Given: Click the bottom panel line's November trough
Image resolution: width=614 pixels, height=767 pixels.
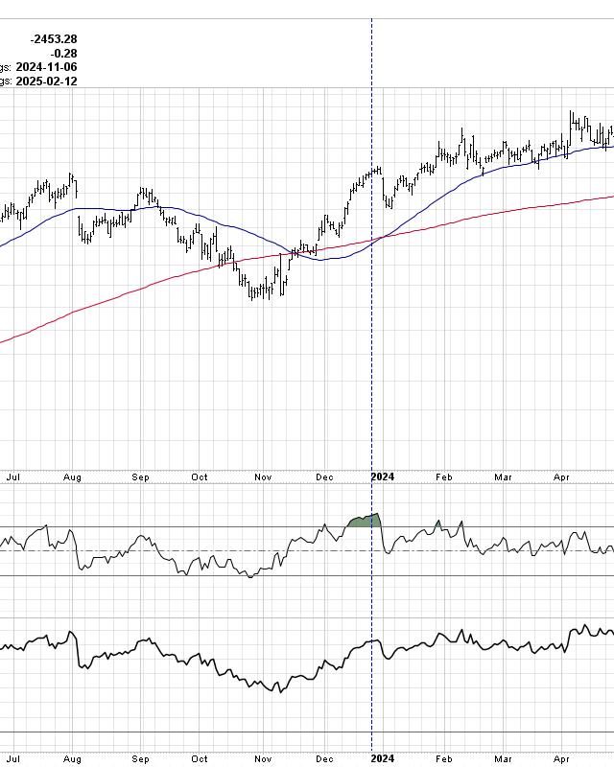Looking at the screenshot, I should click(x=278, y=689).
